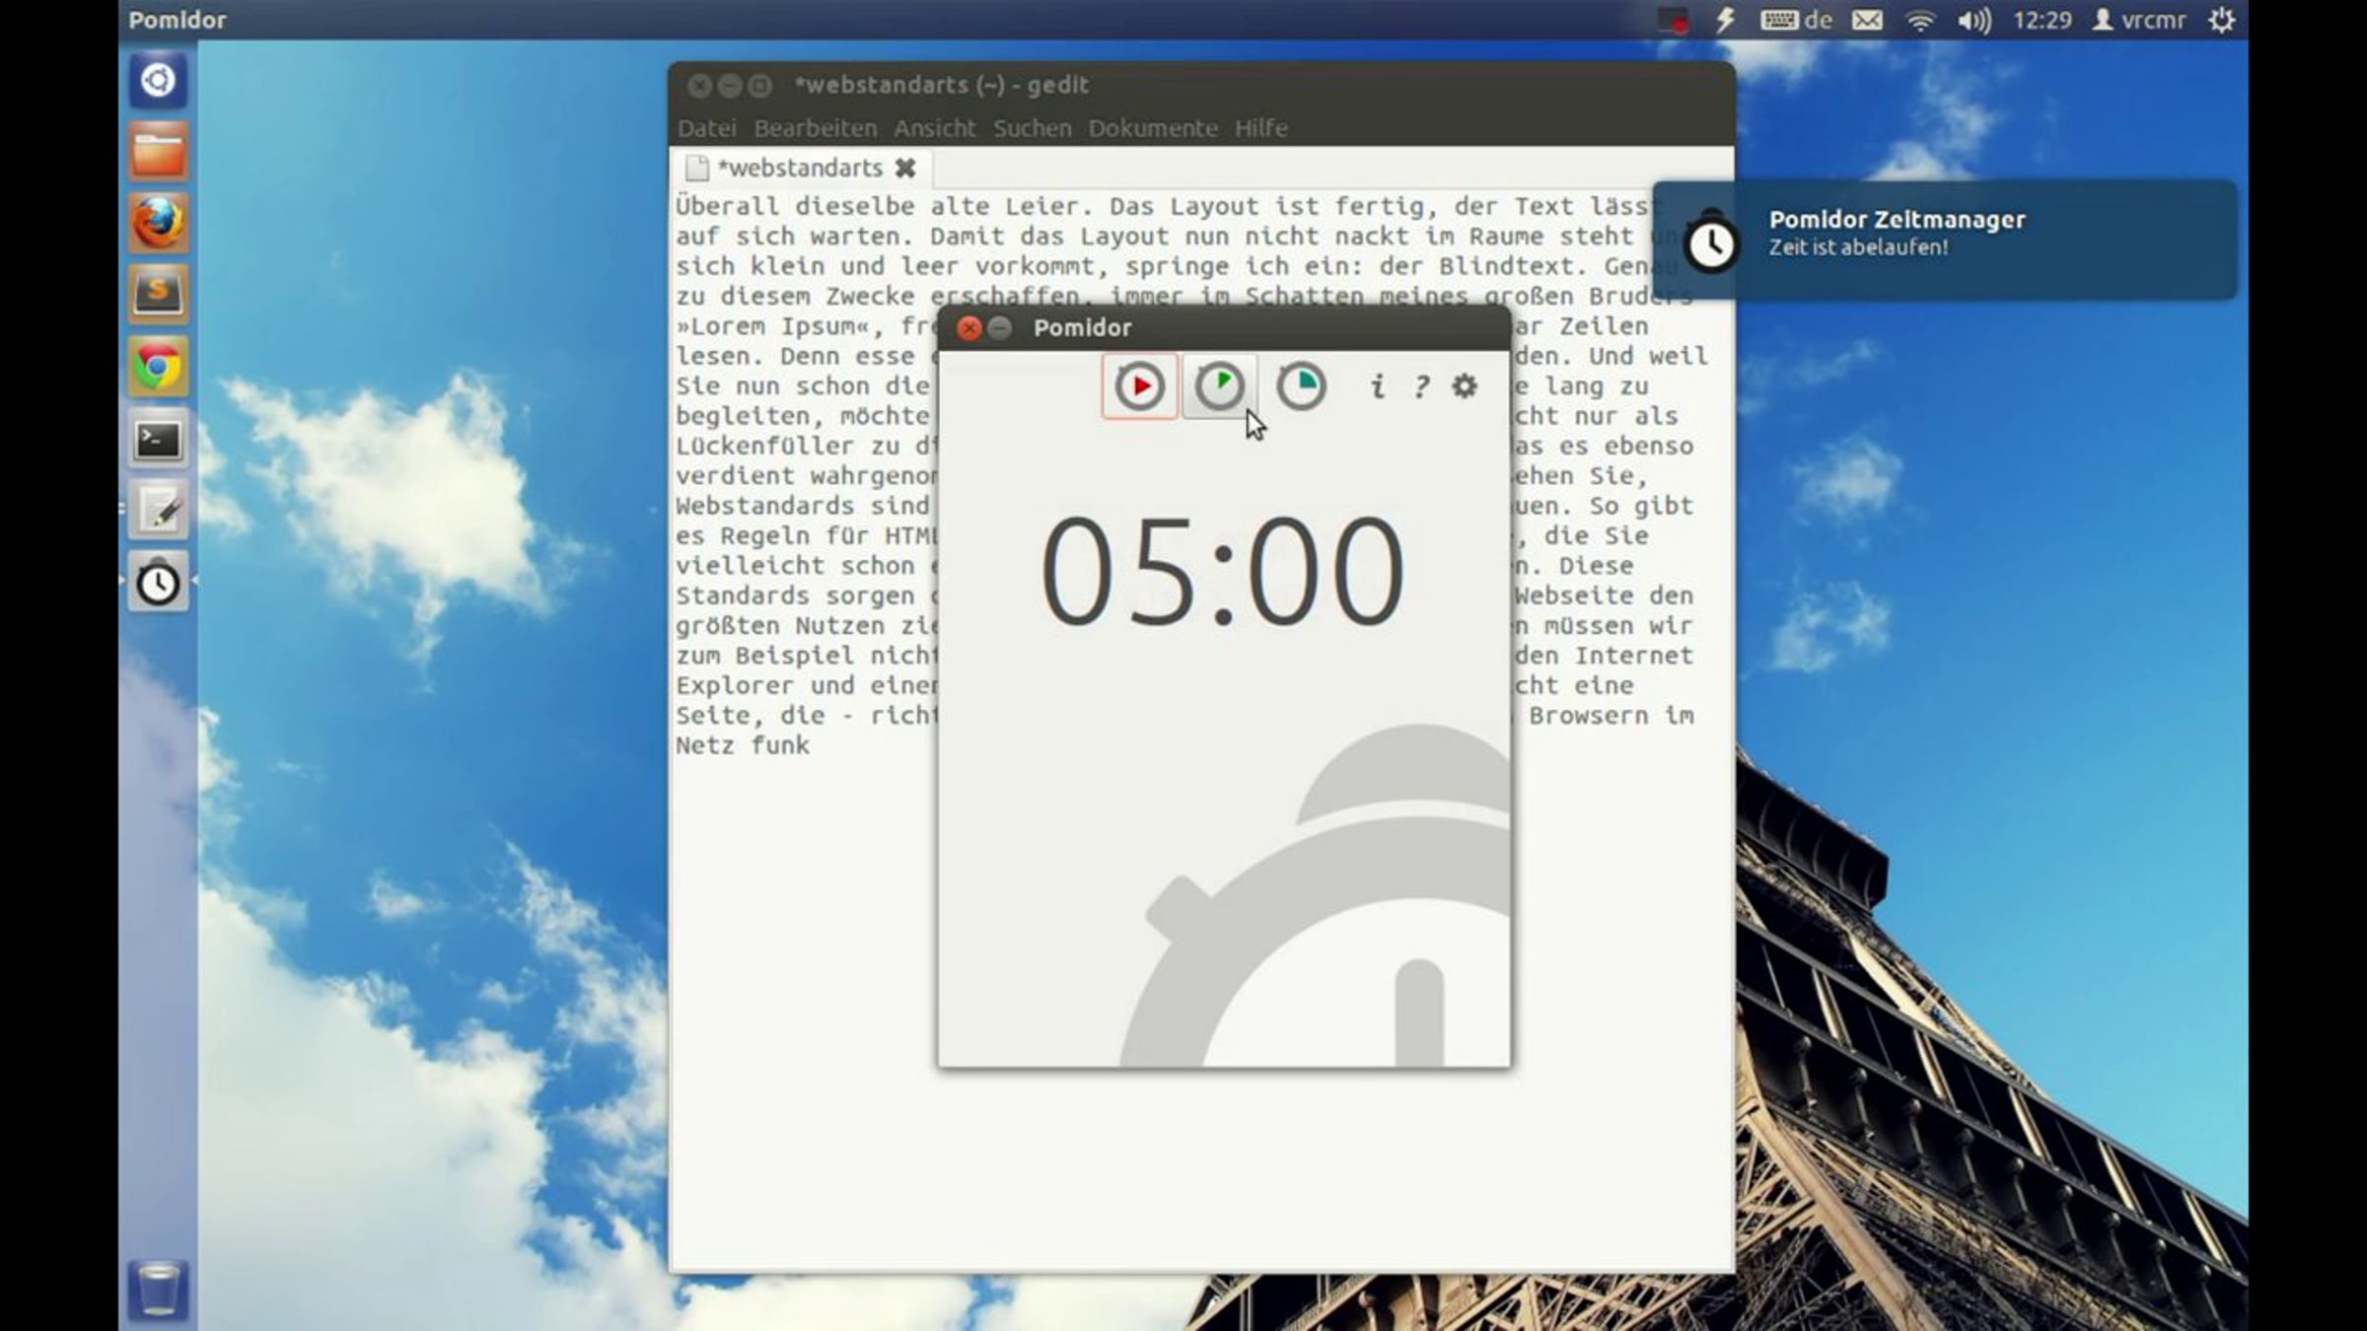Open Pomidor info dialog (i icon)
This screenshot has width=2367, height=1331.
[1378, 386]
